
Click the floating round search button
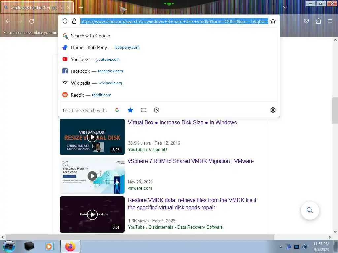click(310, 210)
